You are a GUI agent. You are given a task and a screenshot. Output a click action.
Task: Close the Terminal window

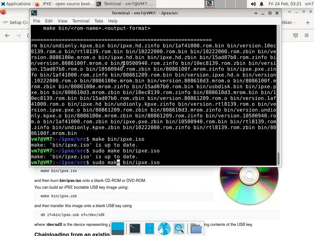(277, 13)
